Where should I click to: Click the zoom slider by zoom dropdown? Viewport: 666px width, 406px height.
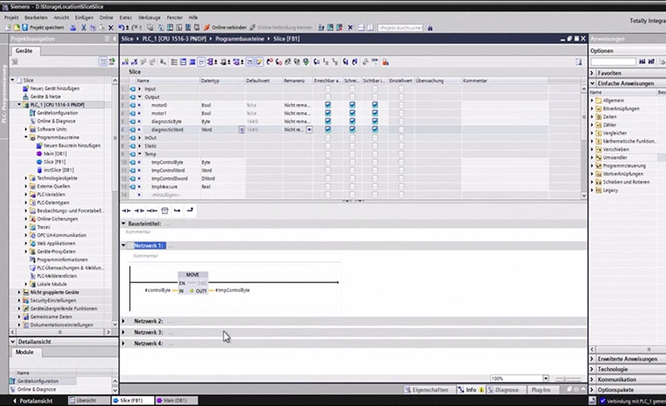(x=568, y=379)
